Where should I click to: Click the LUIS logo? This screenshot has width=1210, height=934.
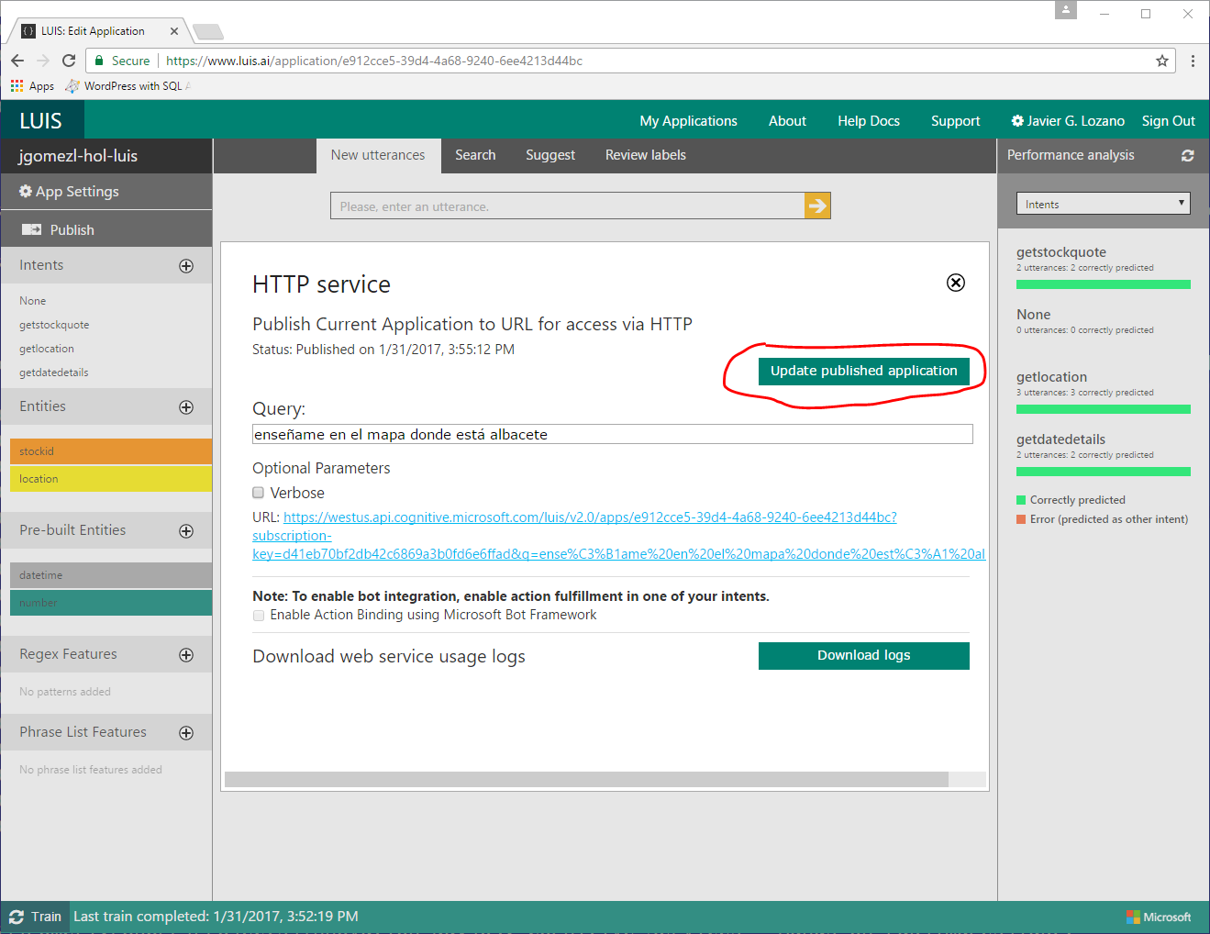(x=41, y=121)
